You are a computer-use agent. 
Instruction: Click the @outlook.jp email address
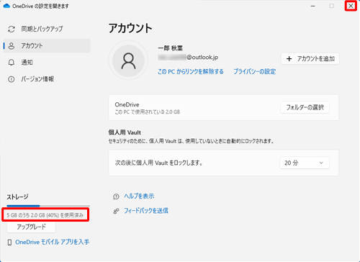pos(188,57)
